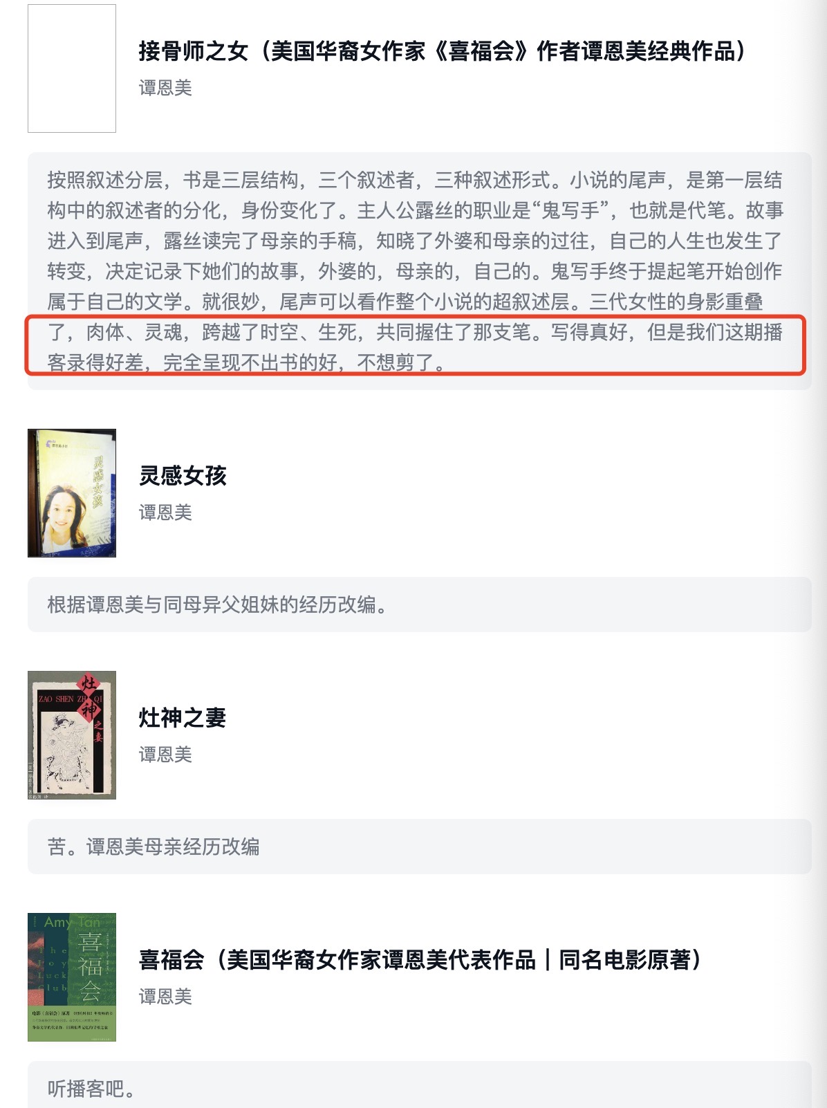827x1108 pixels.
Task: Open the 灶神之妻 title link
Action: [183, 718]
